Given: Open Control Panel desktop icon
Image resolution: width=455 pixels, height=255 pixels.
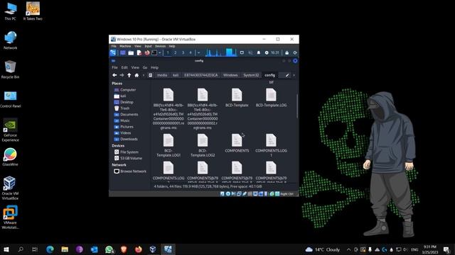Looking at the screenshot, I should click(x=10, y=99).
